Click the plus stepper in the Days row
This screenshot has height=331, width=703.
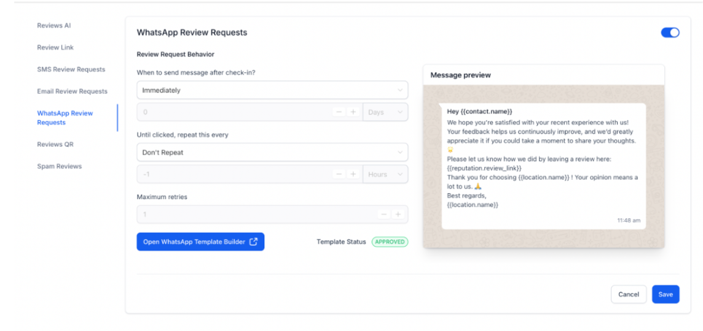353,112
